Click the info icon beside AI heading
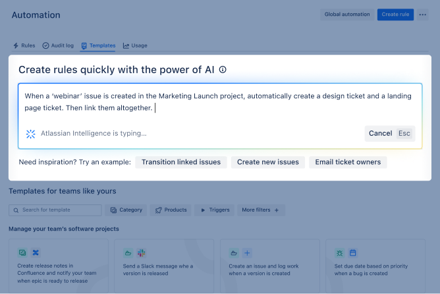440x294 pixels. pyautogui.click(x=223, y=69)
